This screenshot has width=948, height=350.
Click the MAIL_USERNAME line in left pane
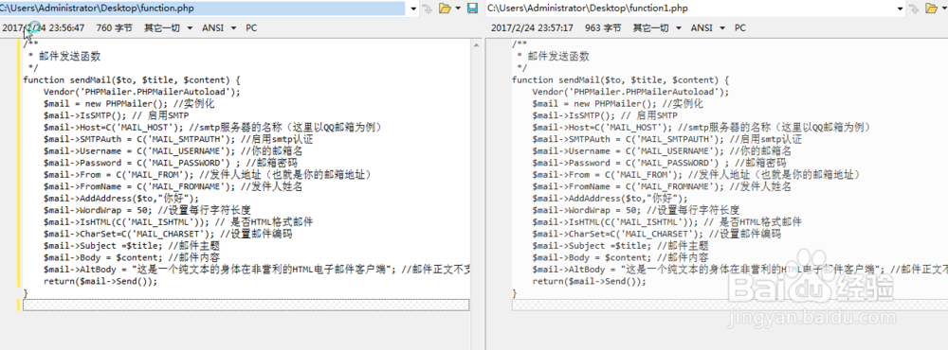click(173, 150)
